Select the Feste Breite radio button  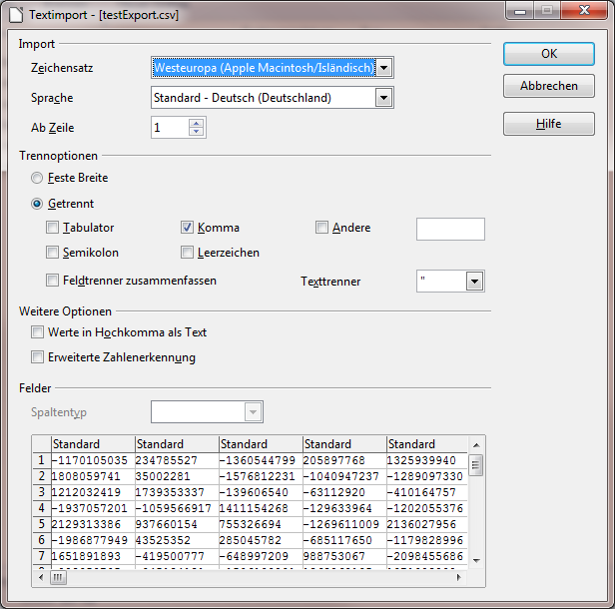click(x=38, y=178)
